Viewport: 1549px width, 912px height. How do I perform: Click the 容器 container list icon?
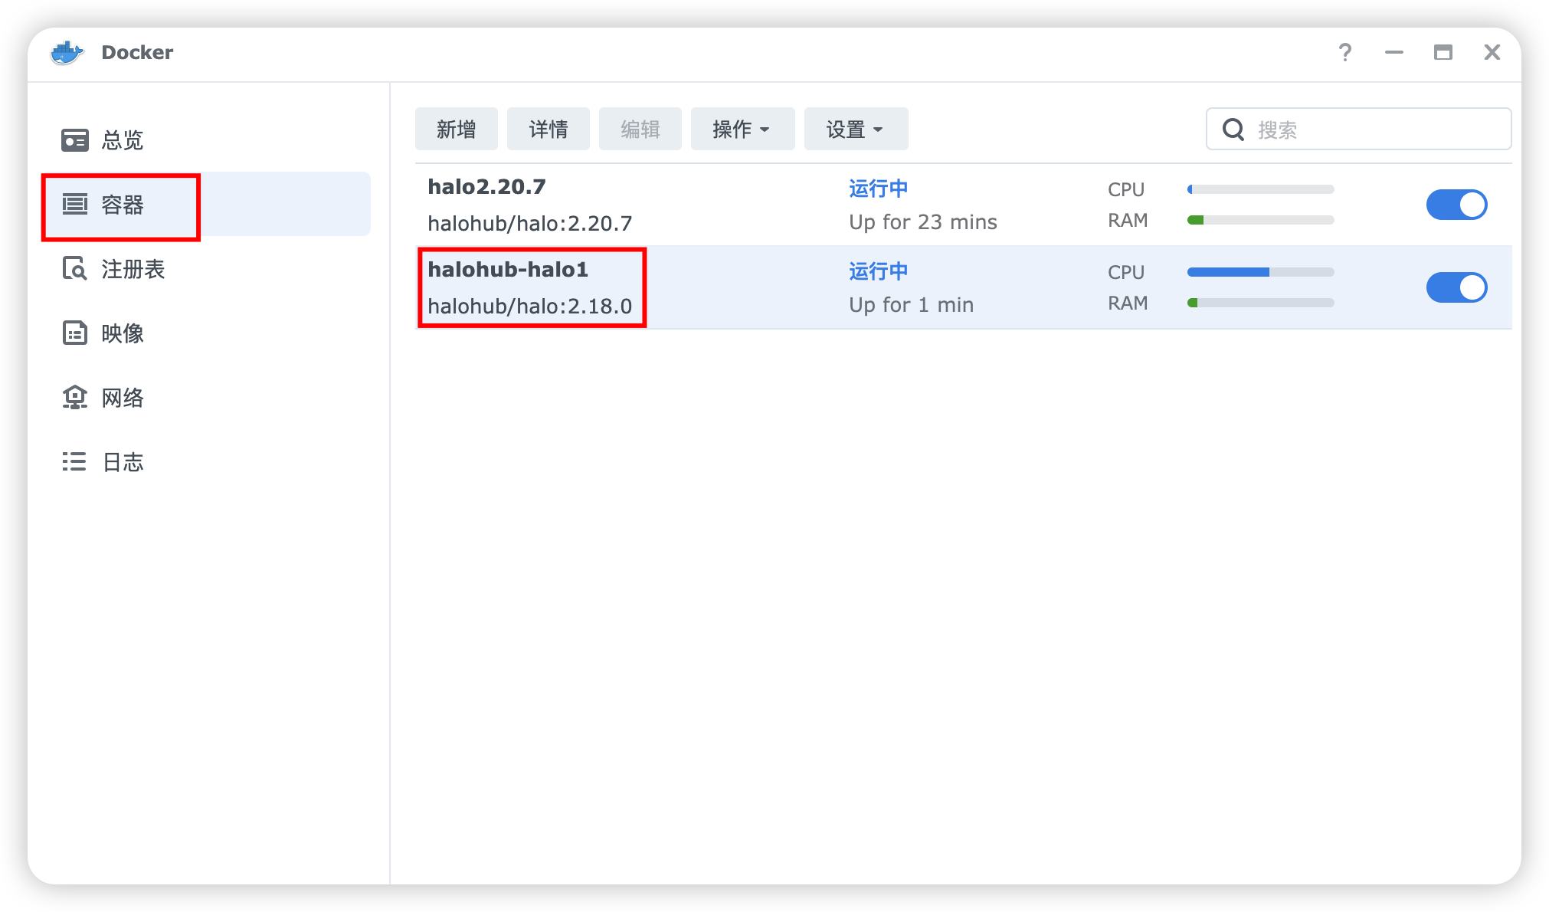coord(75,205)
